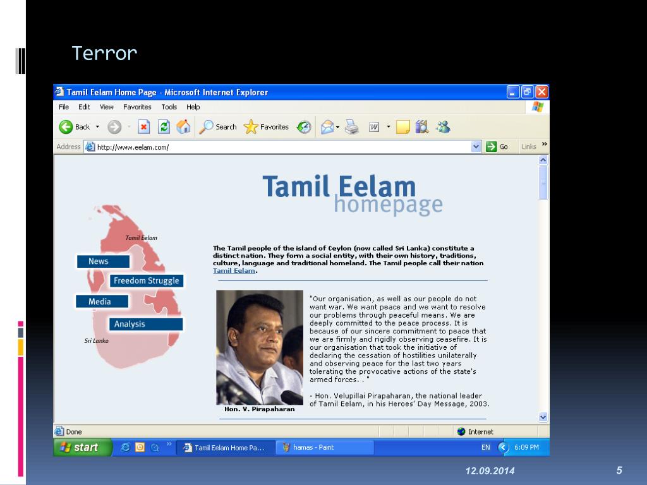Expand the Quick Launch chevron

pos(169,444)
